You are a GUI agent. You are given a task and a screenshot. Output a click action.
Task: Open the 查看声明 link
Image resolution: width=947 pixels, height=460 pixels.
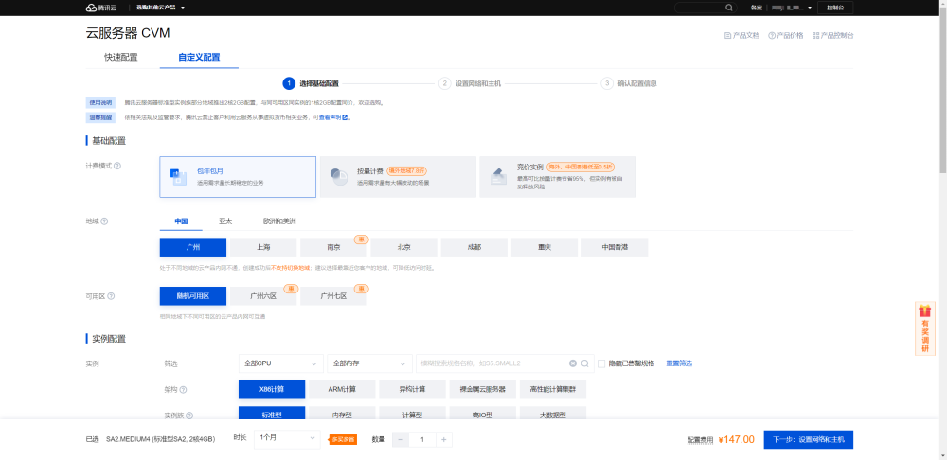coord(333,117)
